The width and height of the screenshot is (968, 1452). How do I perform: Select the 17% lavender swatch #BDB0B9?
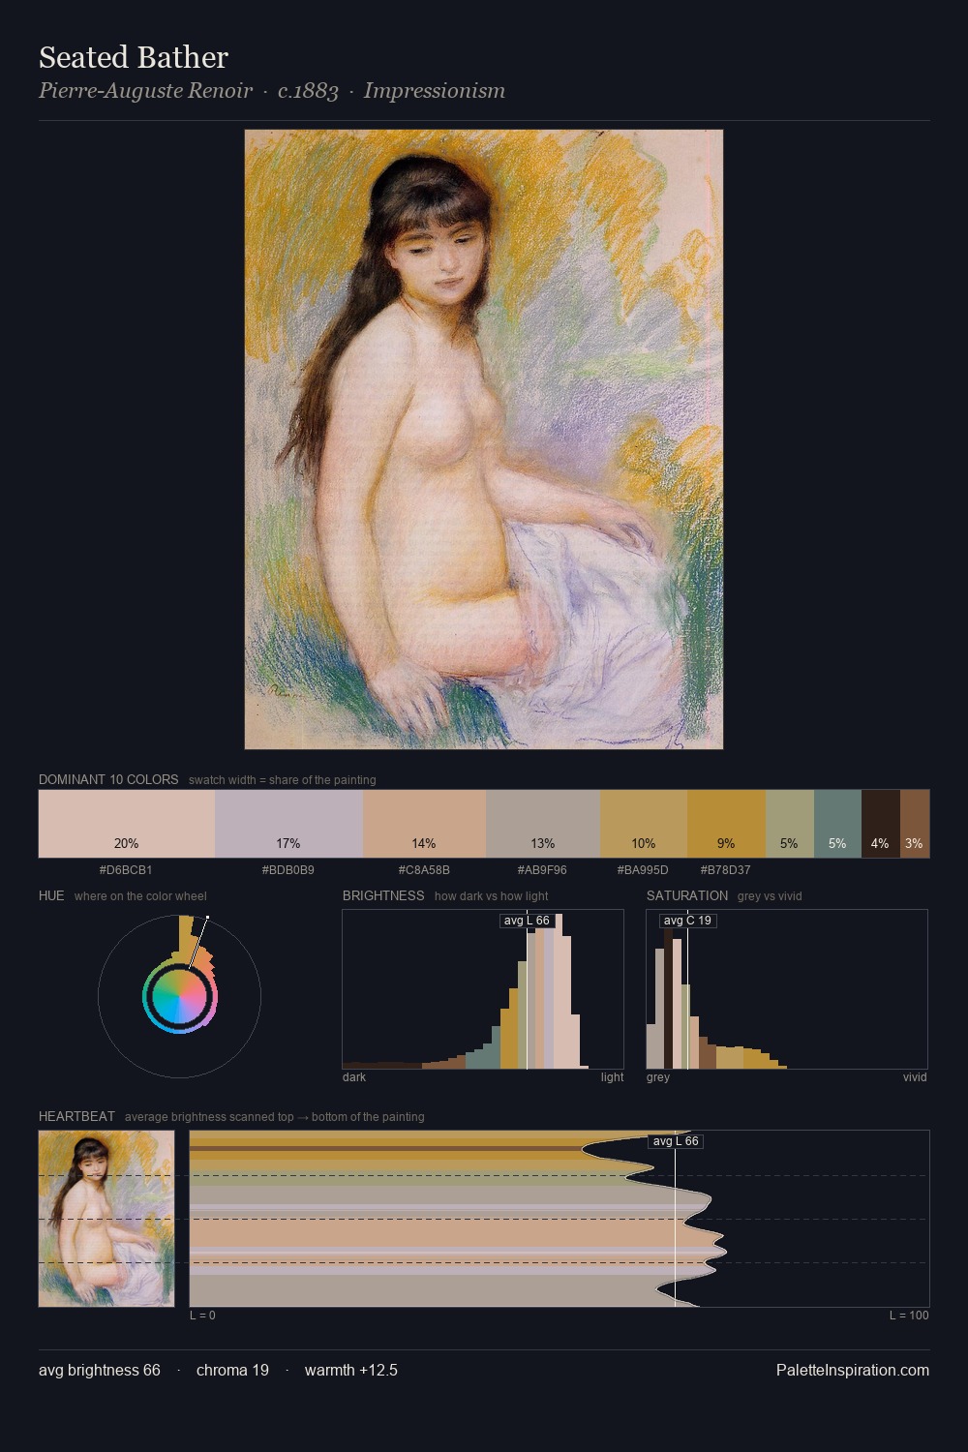288,824
